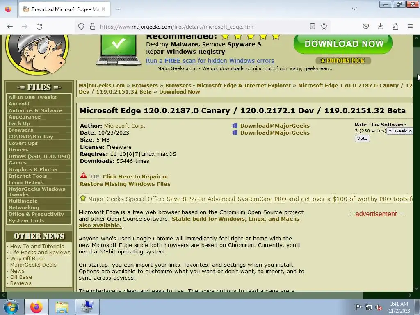The width and height of the screenshot is (420, 315).
Task: Select Graphics & Photos category
Action: click(33, 169)
